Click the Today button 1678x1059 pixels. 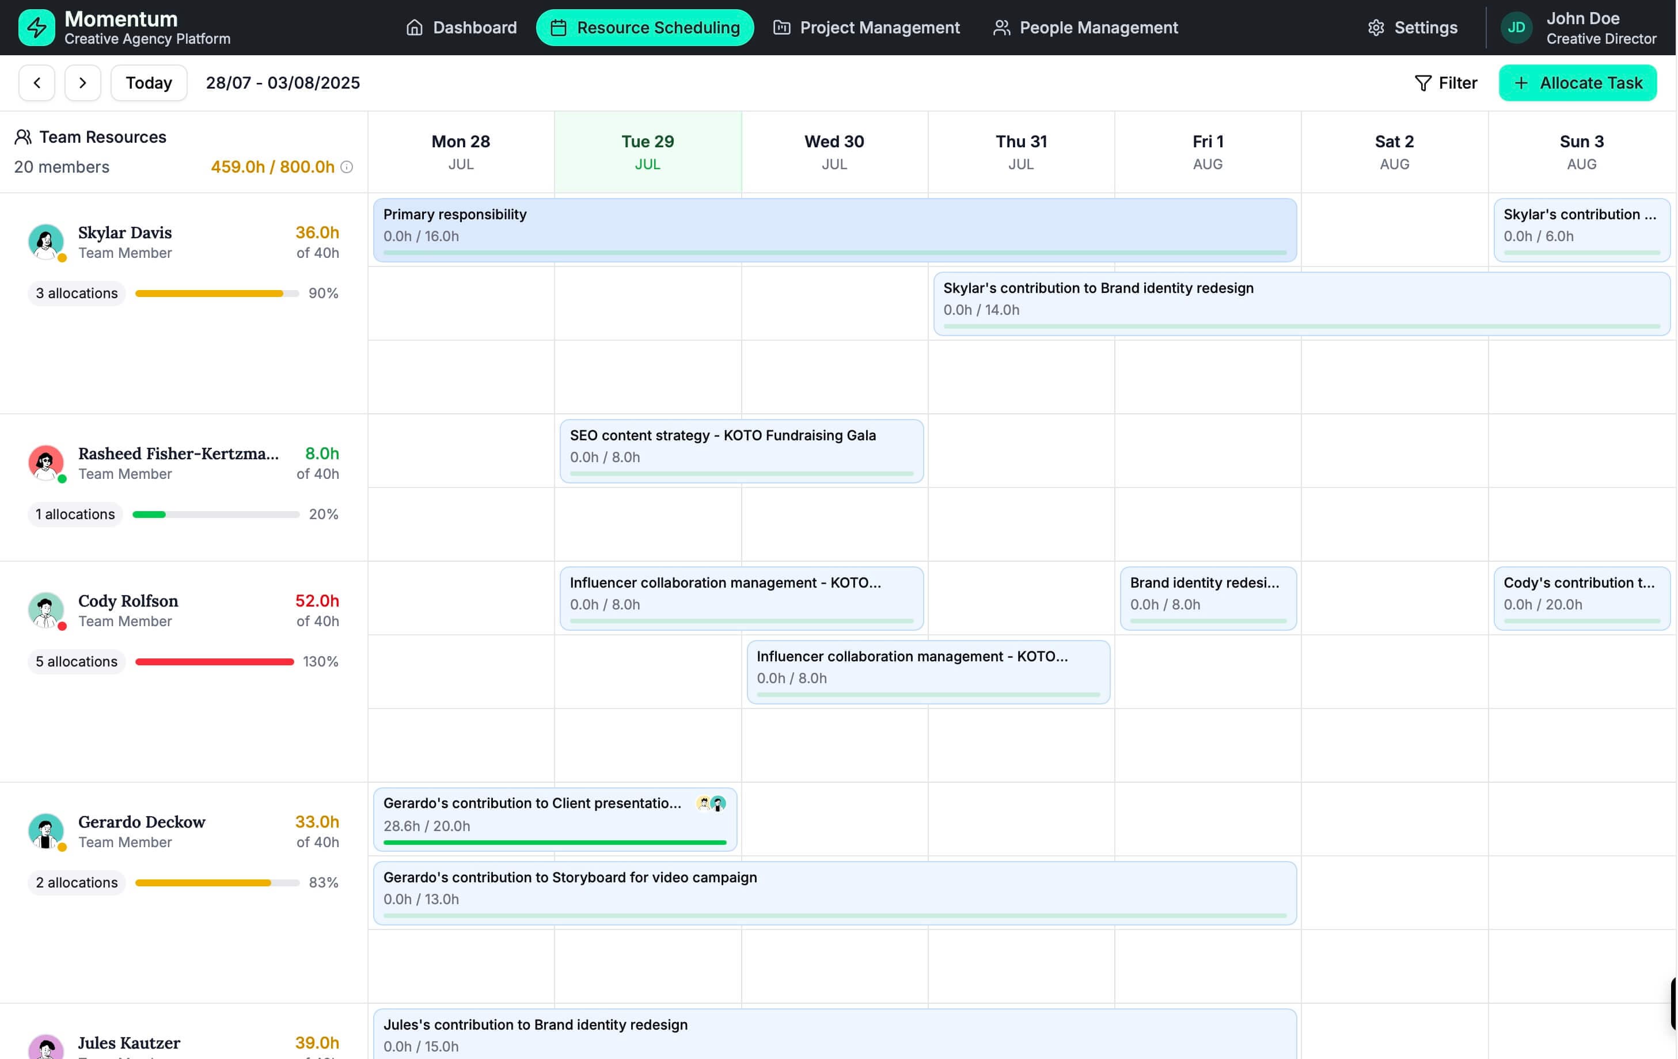[x=149, y=83]
